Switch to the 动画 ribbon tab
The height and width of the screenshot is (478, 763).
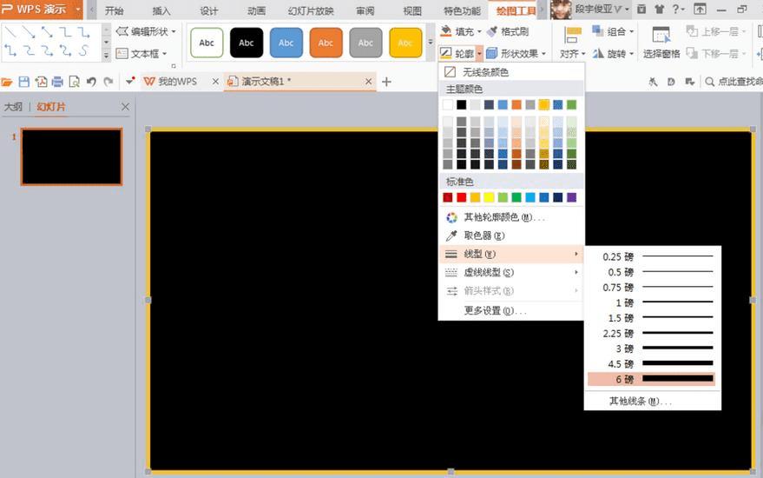(x=256, y=10)
